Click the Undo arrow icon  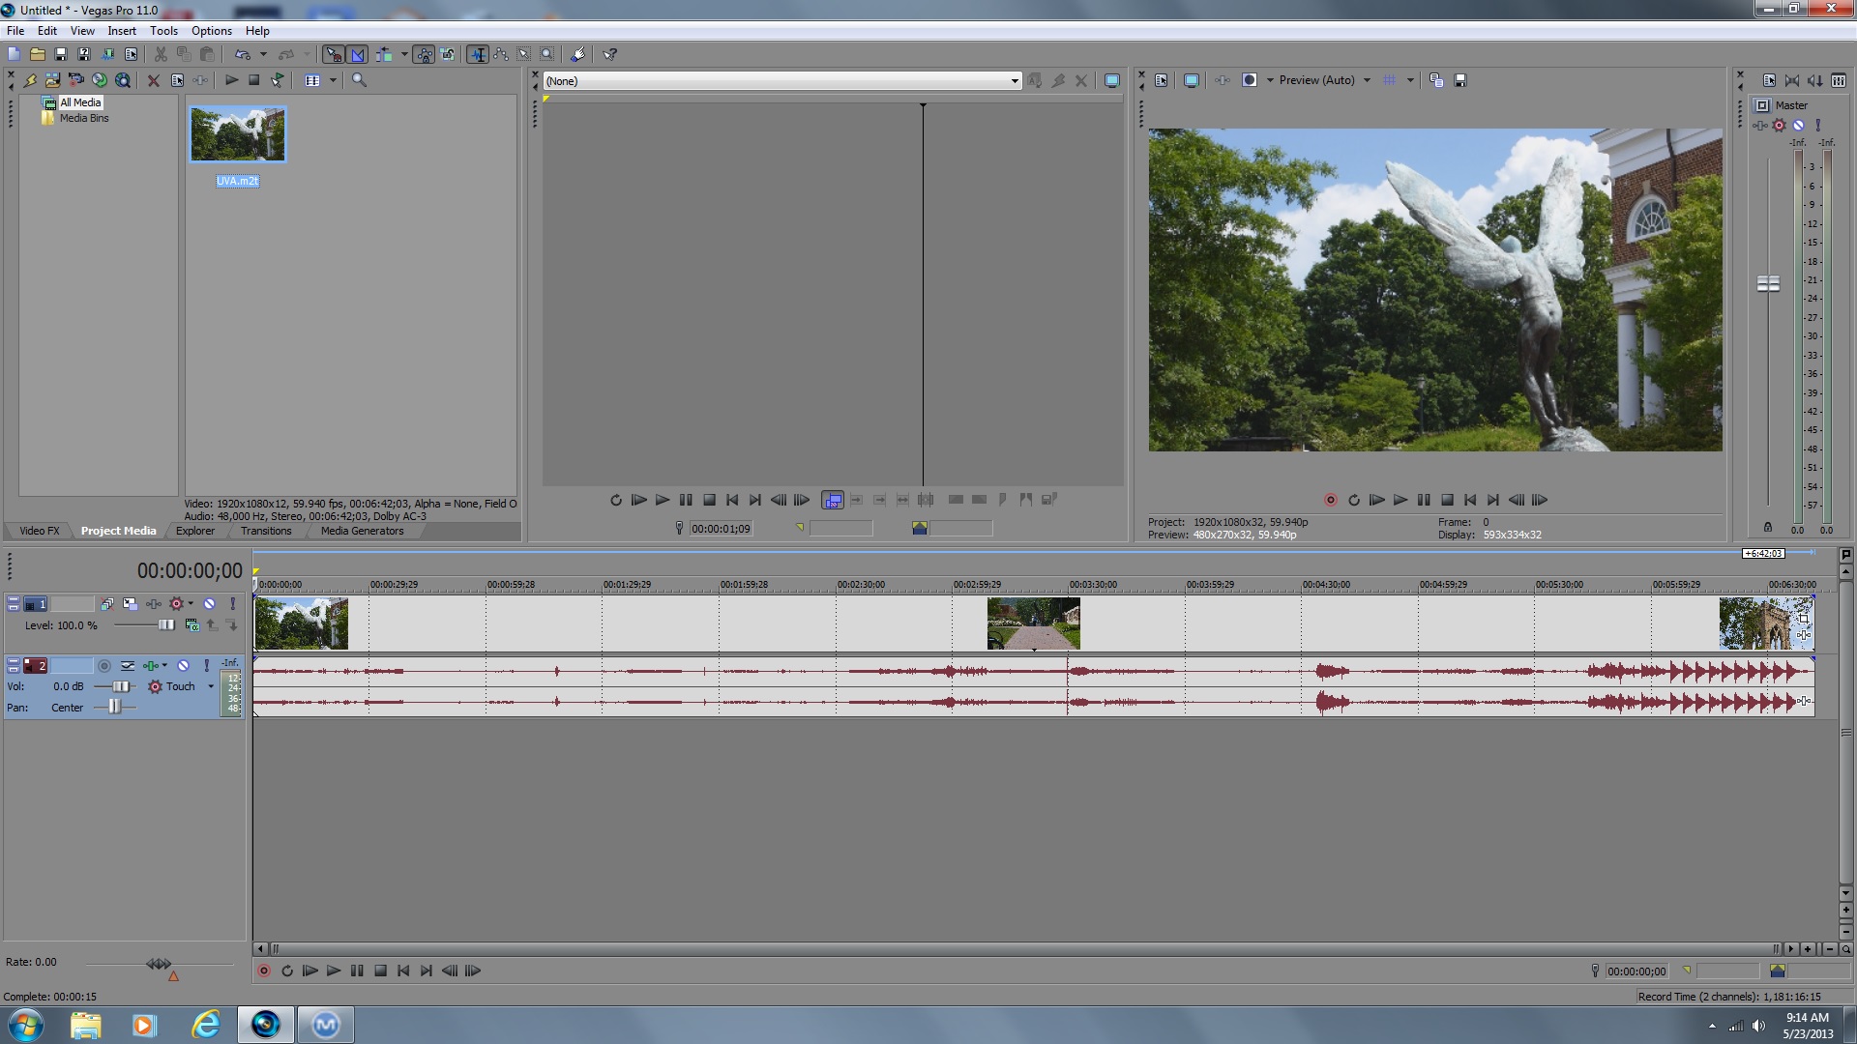(x=243, y=54)
